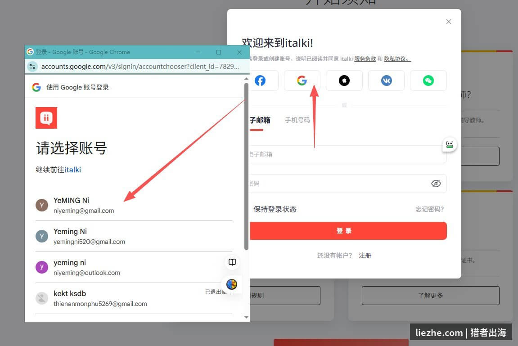Open the chatbot assistant icon
Screen dimensions: 518x346
450,144
